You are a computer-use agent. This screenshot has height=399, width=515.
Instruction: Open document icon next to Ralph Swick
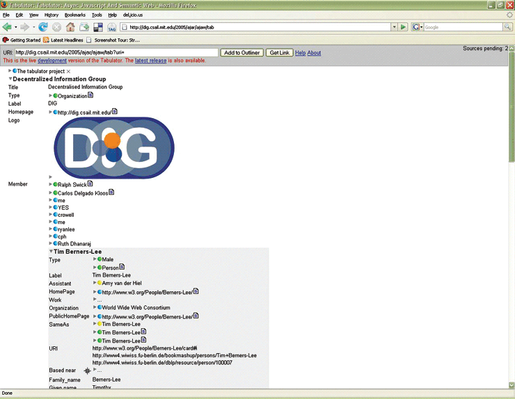click(90, 184)
